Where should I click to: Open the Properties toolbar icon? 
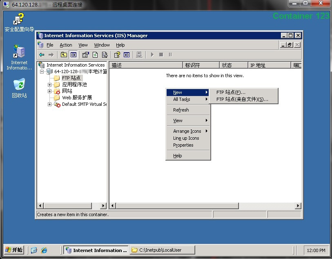tap(85, 55)
